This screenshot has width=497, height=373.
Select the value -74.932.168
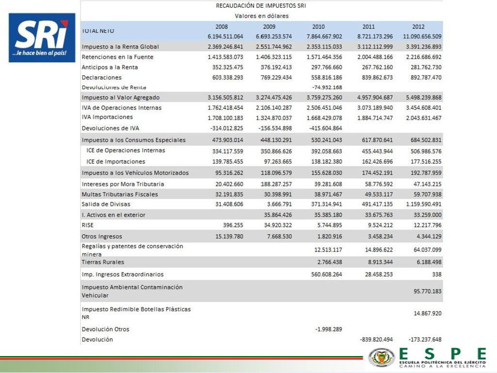[327, 87]
